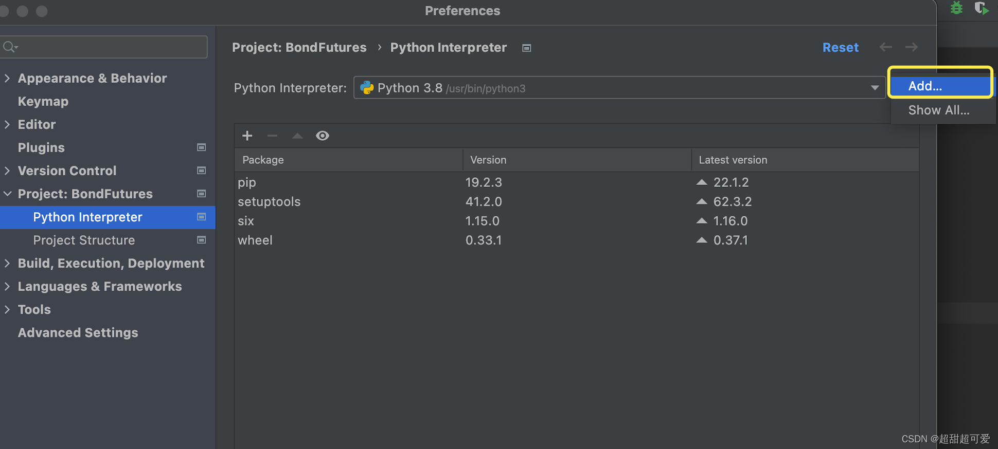Image resolution: width=998 pixels, height=449 pixels.
Task: Click version 19.2.3 cell
Action: (x=484, y=182)
